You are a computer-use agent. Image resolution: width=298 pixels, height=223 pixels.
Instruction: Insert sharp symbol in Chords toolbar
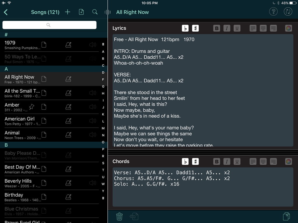[195, 161]
